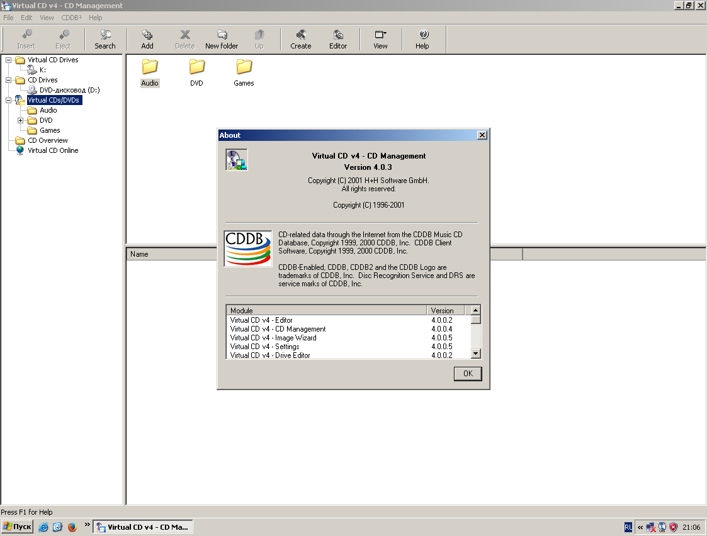
Task: Click Firefox icon in quick launch
Action: [72, 527]
